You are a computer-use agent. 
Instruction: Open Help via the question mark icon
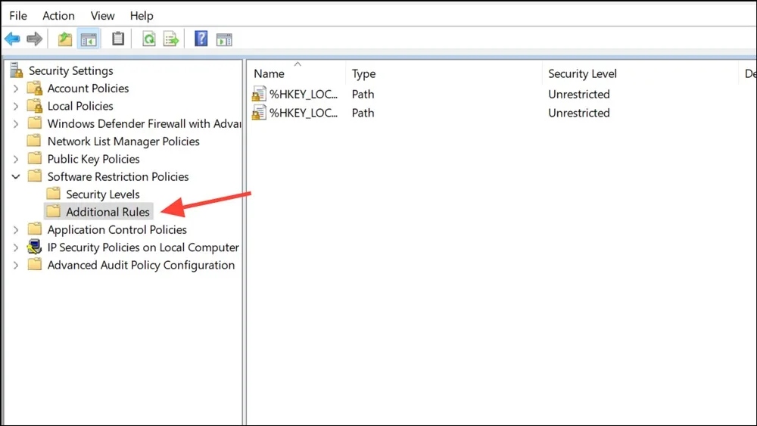click(201, 39)
